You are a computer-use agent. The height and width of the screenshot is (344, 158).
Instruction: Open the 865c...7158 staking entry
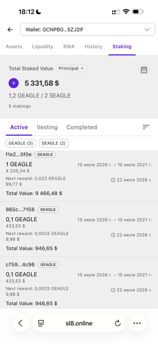79,229
